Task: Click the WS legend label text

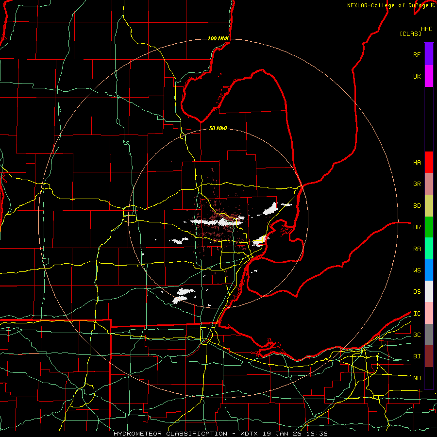Action: click(x=417, y=270)
